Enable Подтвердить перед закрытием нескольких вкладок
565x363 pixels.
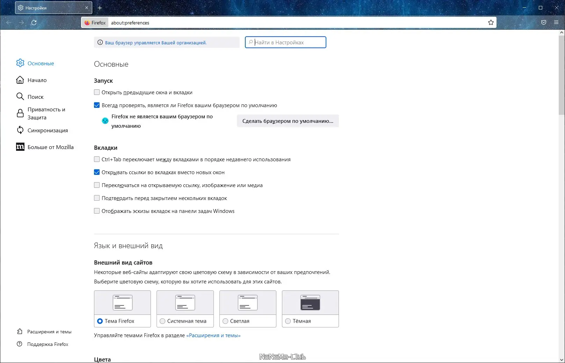(x=97, y=198)
